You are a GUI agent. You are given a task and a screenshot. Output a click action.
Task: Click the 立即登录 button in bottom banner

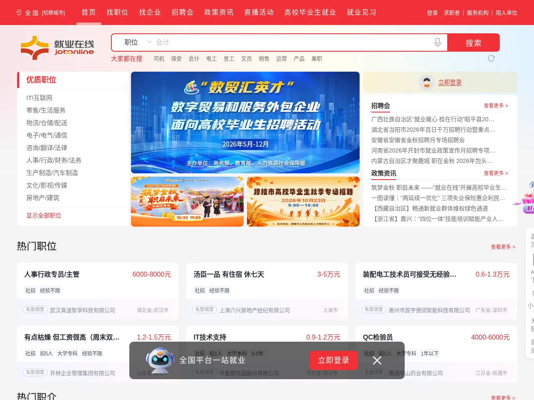pos(334,360)
